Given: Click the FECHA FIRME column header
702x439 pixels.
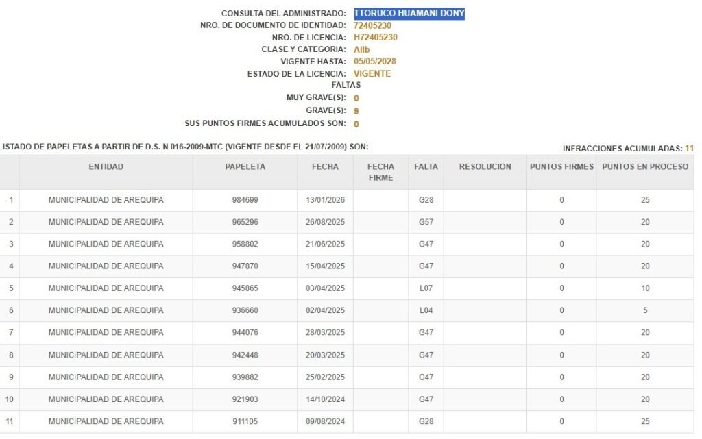Looking at the screenshot, I should click(380, 172).
